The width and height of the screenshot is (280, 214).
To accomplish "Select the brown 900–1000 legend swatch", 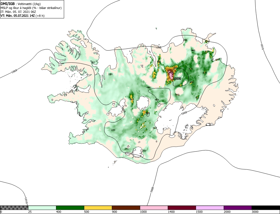I will point(126,208).
